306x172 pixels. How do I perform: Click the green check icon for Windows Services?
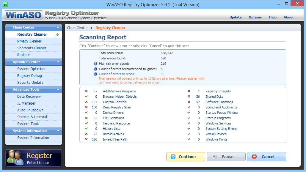point(189,123)
